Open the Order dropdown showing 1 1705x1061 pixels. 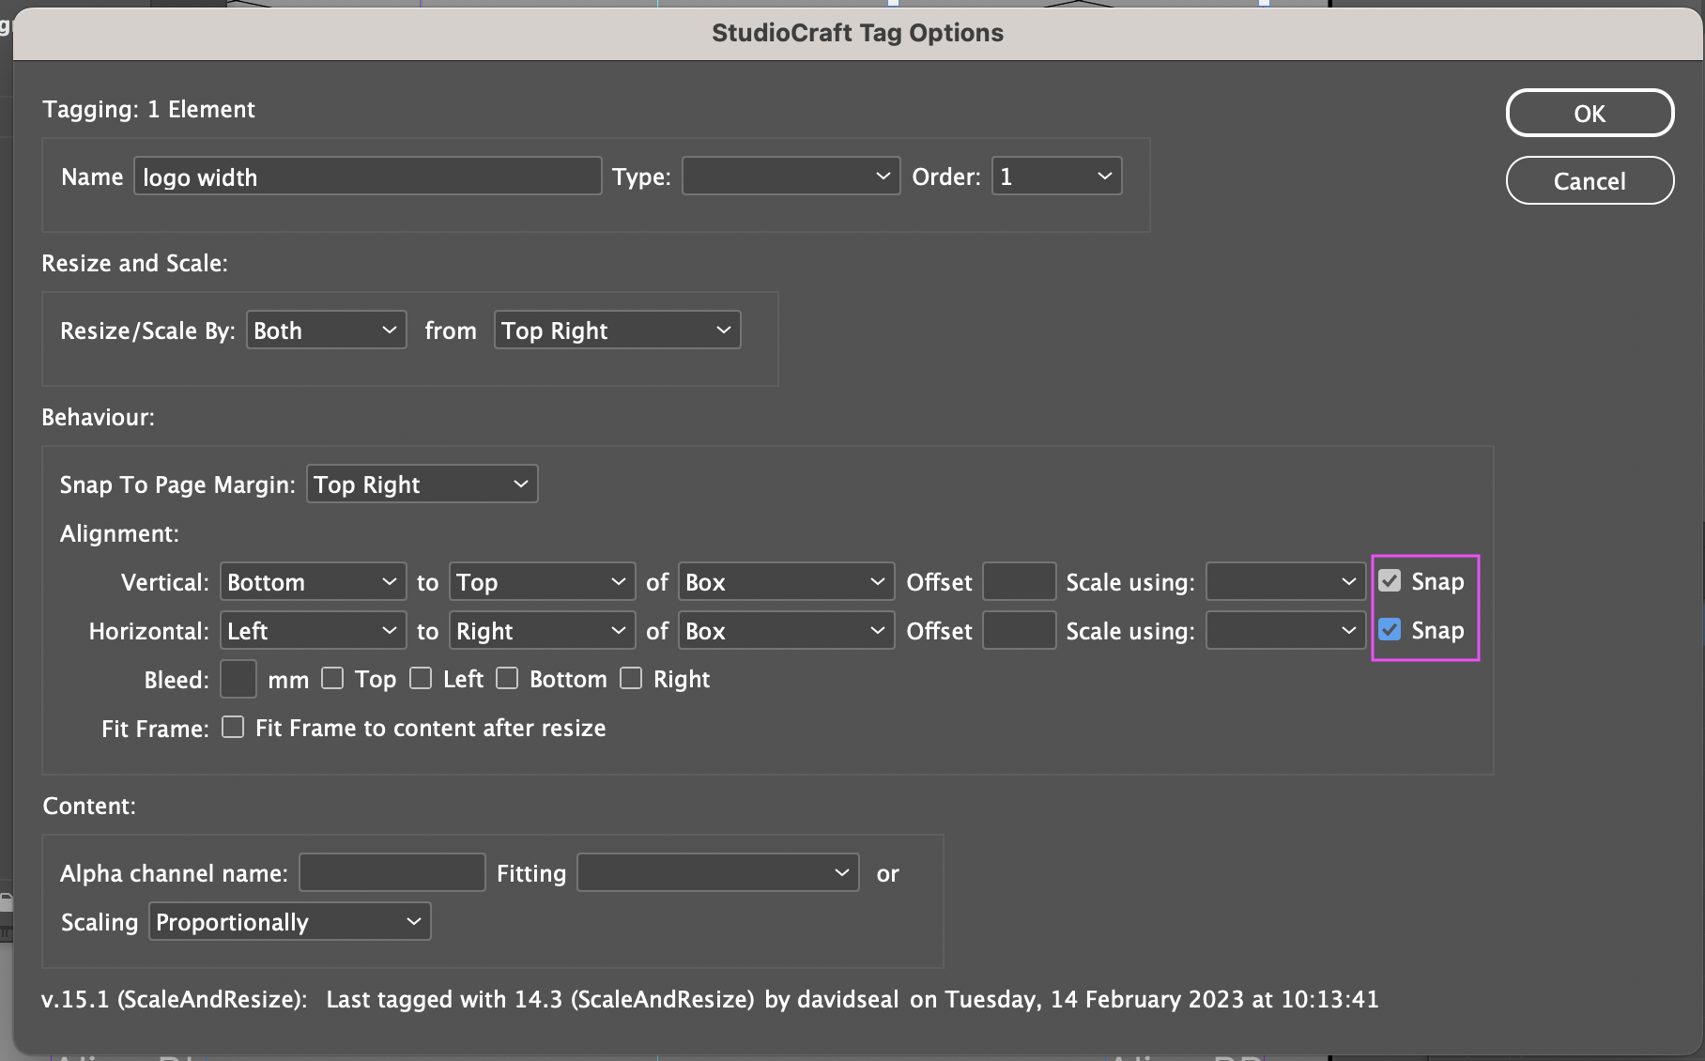coord(1056,177)
